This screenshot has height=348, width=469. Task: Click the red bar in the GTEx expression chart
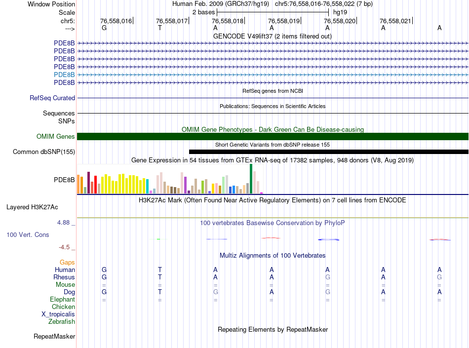tap(95, 185)
